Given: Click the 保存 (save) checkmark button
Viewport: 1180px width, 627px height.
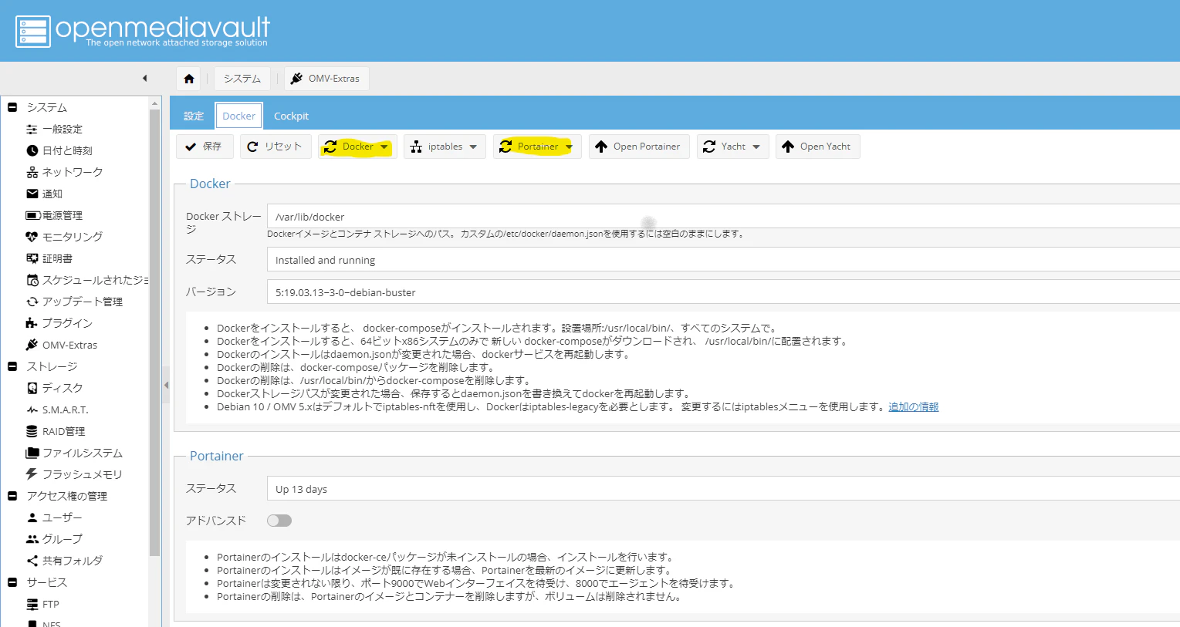Looking at the screenshot, I should point(204,147).
